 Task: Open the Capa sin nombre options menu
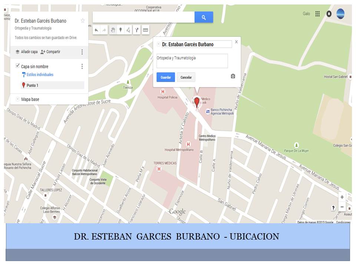(x=82, y=66)
